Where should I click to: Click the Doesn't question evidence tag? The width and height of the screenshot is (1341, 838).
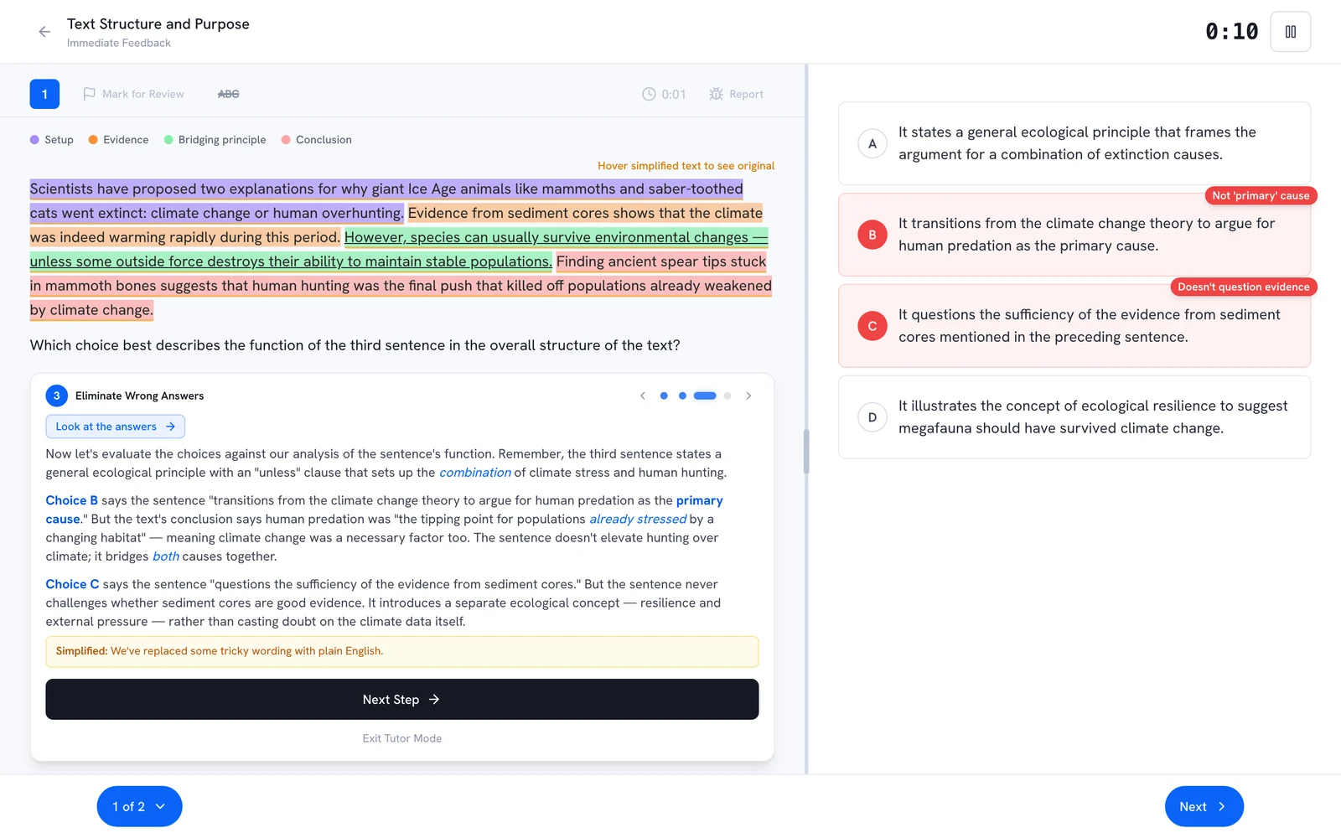(1244, 287)
